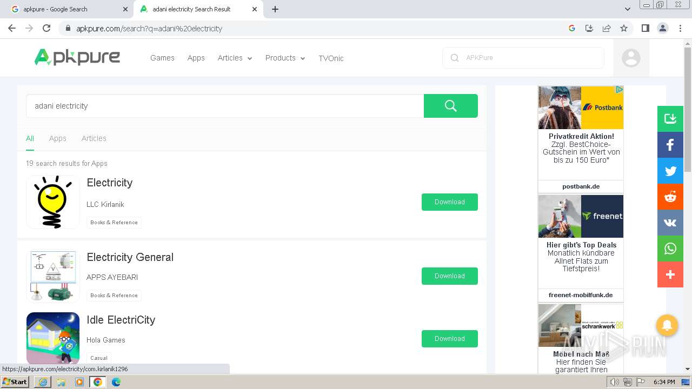Open a new browser tab
The image size is (692, 389).
(275, 9)
